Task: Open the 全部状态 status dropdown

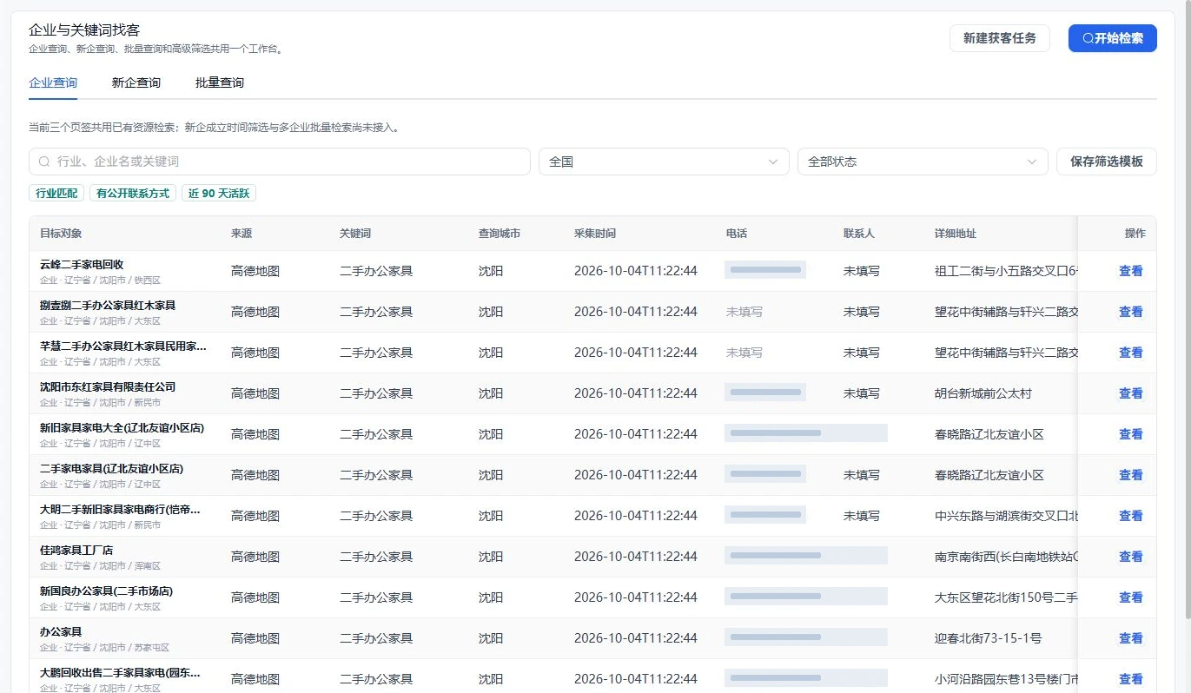Action: [x=923, y=162]
